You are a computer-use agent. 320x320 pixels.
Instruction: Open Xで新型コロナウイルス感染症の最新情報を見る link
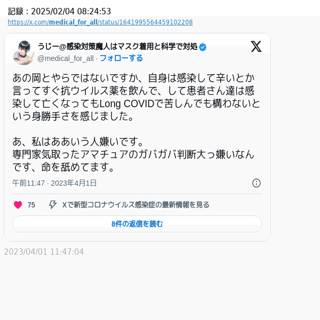[x=136, y=205]
